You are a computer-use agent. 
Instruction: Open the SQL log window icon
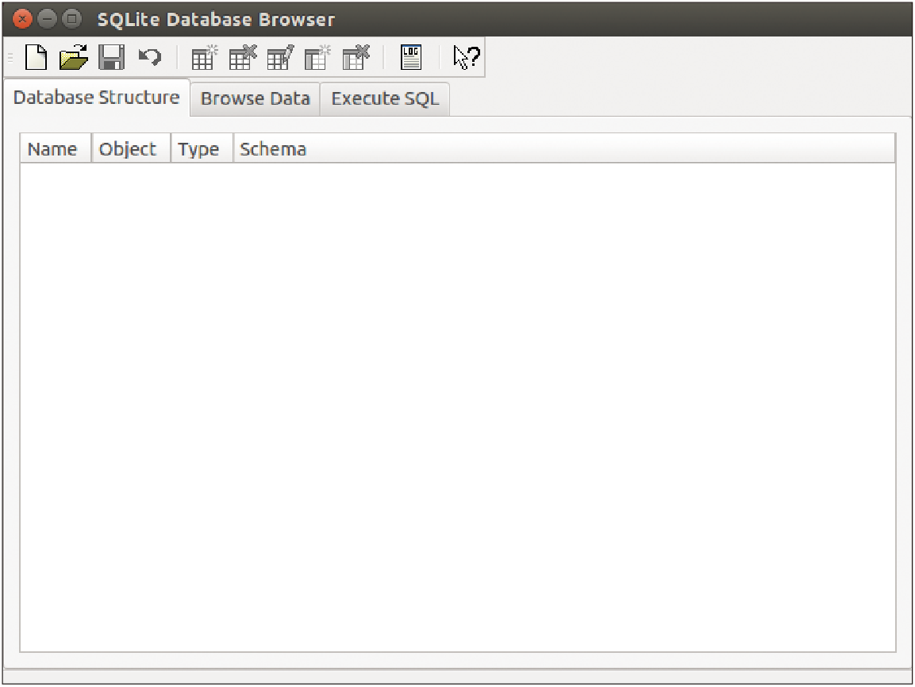click(x=411, y=57)
